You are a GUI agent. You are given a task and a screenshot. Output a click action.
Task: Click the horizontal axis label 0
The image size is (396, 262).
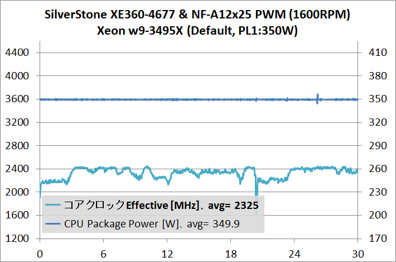[x=40, y=254]
